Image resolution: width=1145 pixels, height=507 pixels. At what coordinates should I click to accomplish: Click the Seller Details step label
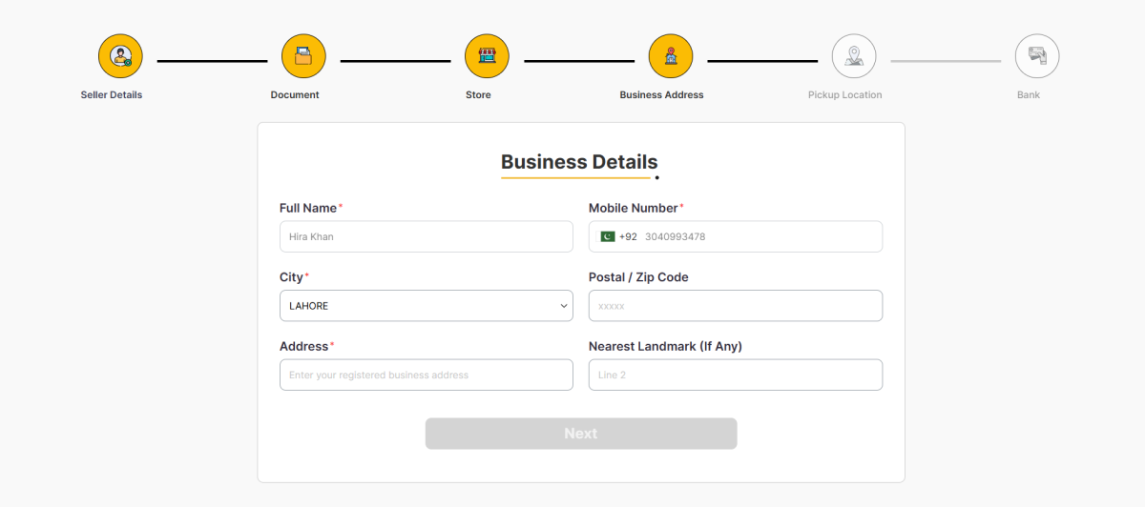point(112,95)
